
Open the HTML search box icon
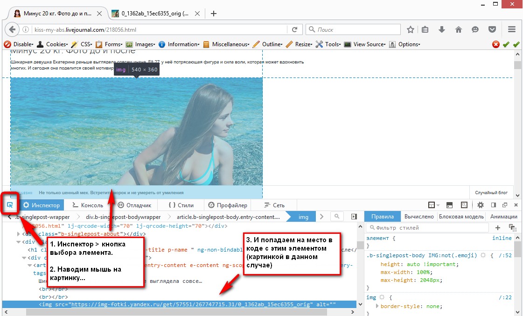tap(337, 217)
